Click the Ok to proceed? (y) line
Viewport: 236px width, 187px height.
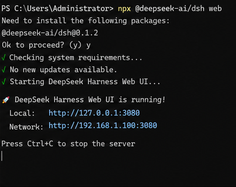pos(46,45)
